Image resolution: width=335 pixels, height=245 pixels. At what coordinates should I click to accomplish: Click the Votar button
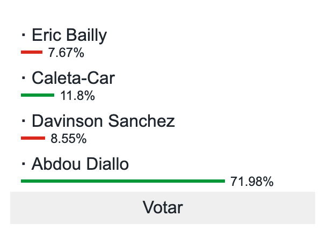click(162, 207)
